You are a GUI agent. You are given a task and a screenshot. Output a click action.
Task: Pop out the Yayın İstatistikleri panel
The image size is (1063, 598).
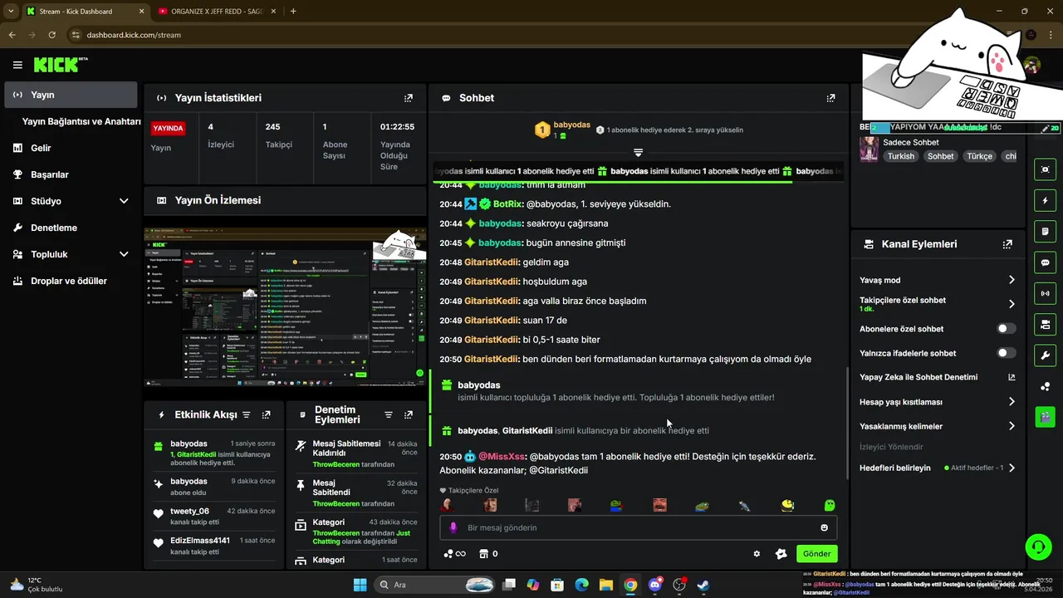pyautogui.click(x=408, y=98)
